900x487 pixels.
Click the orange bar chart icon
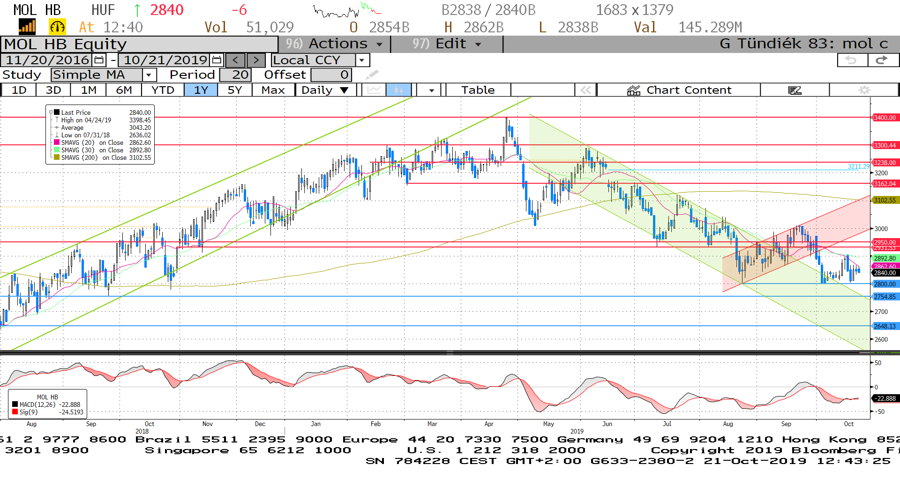click(x=27, y=27)
